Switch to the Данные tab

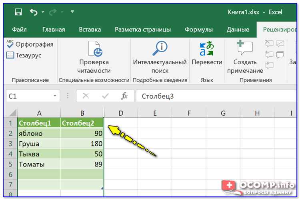[x=238, y=30]
